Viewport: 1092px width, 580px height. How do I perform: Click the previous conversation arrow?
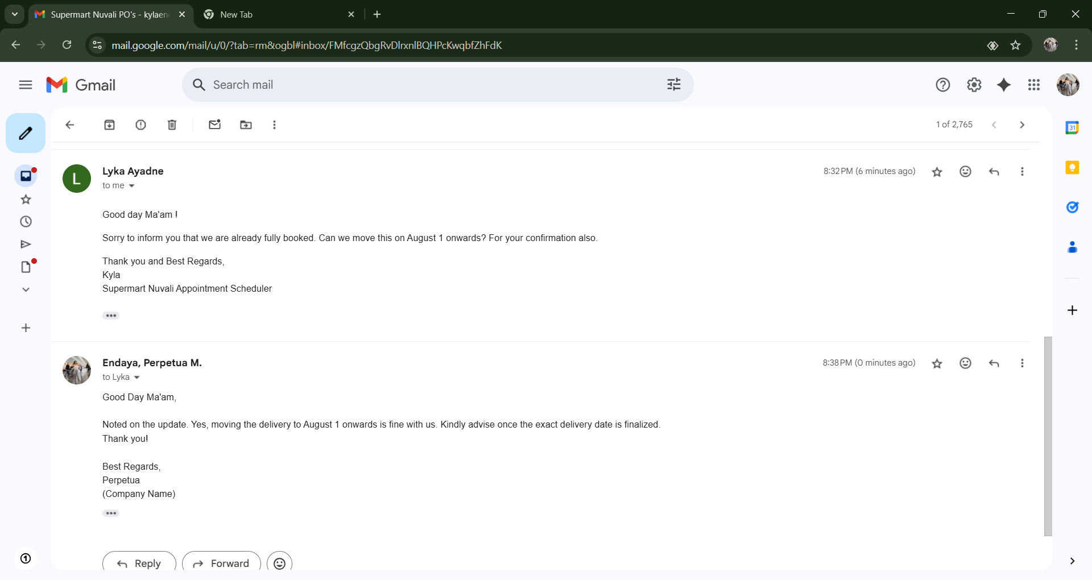(x=994, y=125)
